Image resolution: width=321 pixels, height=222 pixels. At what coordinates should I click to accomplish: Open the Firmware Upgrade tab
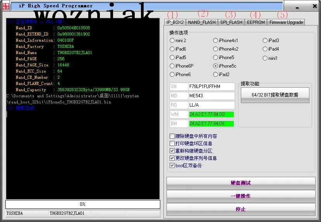[286, 22]
